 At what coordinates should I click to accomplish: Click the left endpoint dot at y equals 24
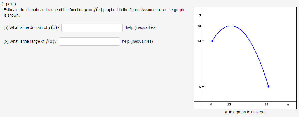pos(212,41)
